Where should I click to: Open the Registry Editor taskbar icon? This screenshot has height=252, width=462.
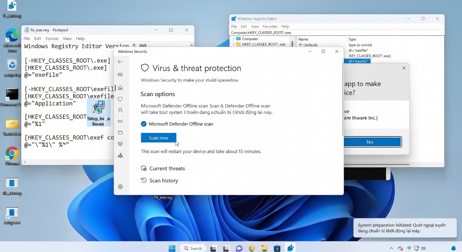coord(290,248)
